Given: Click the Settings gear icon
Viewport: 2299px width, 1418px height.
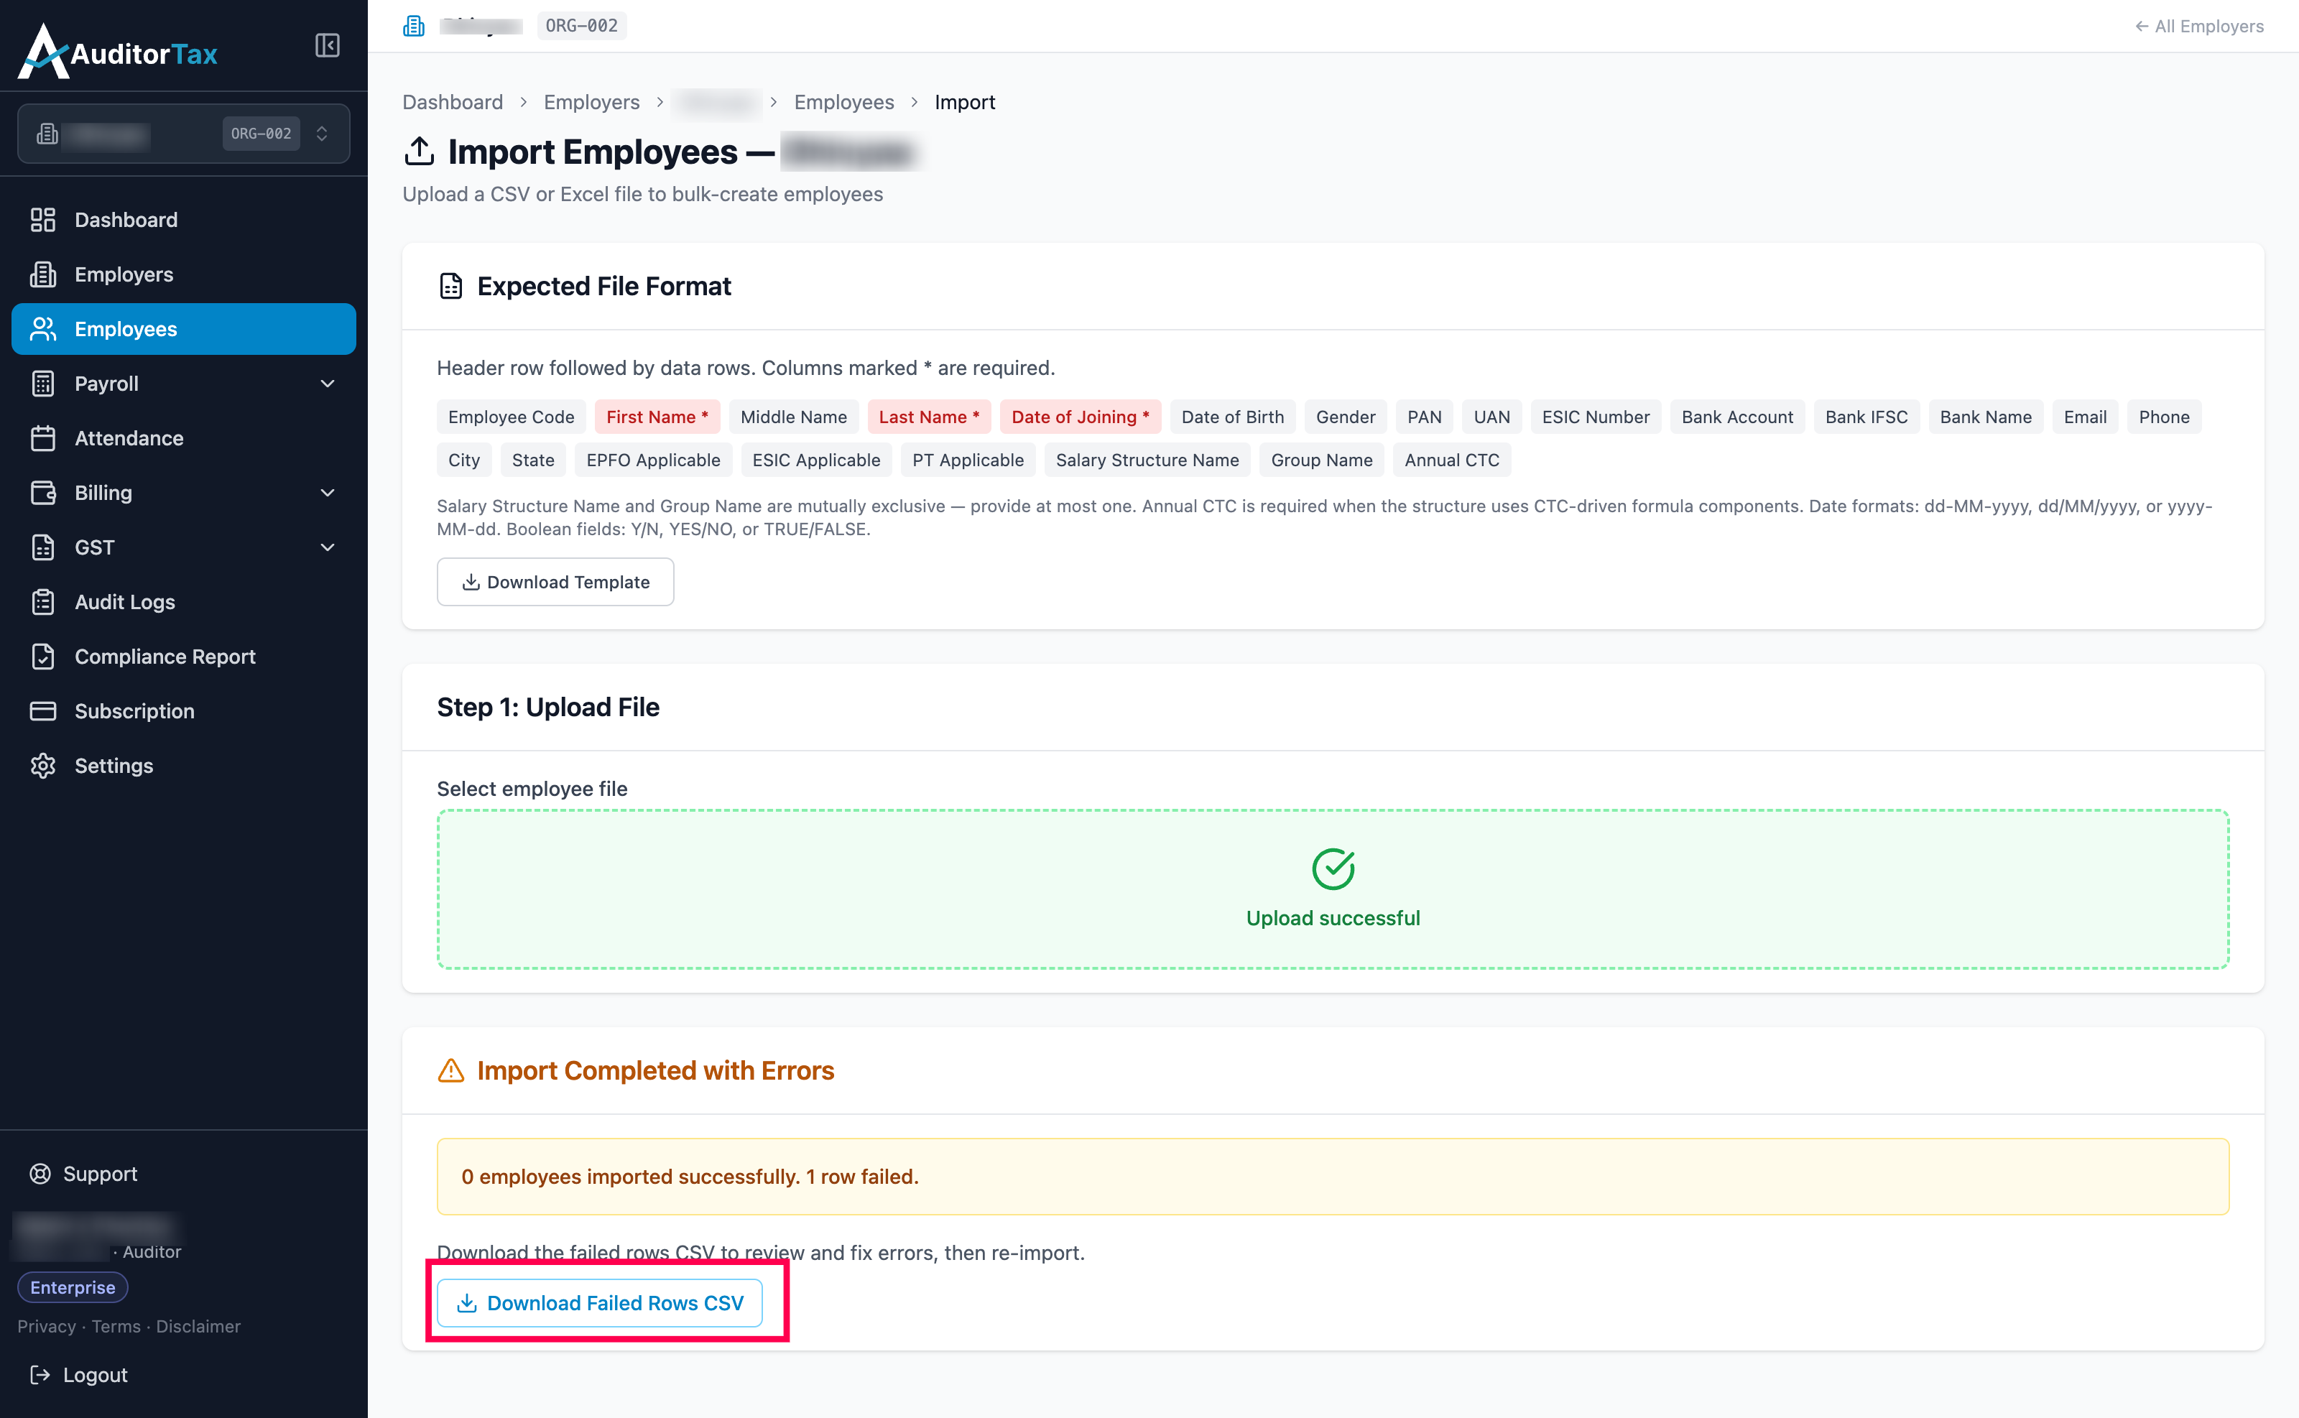Looking at the screenshot, I should tap(43, 765).
